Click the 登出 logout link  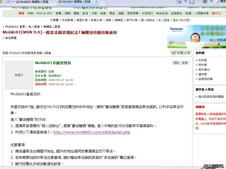point(176,20)
